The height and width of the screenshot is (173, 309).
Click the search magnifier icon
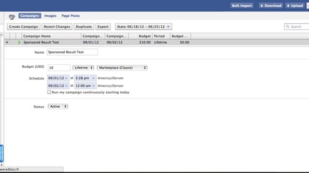point(288,26)
